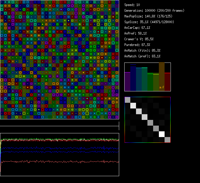Click the empty strip above the line graph
Viewport: 200px width, 183px height.
(59, 123)
